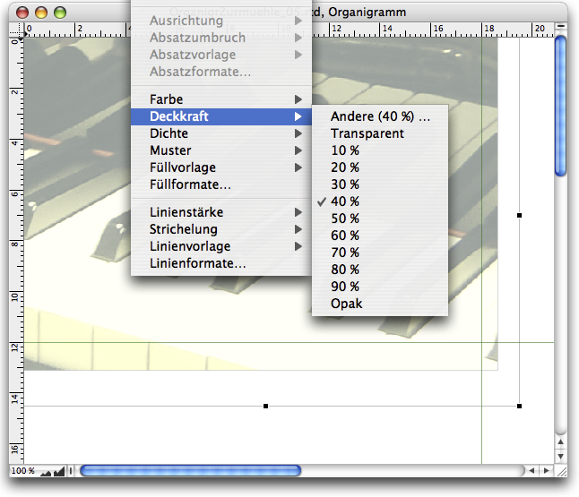Click the 100 % zoom level field
This screenshot has height=497, width=579.
point(22,471)
